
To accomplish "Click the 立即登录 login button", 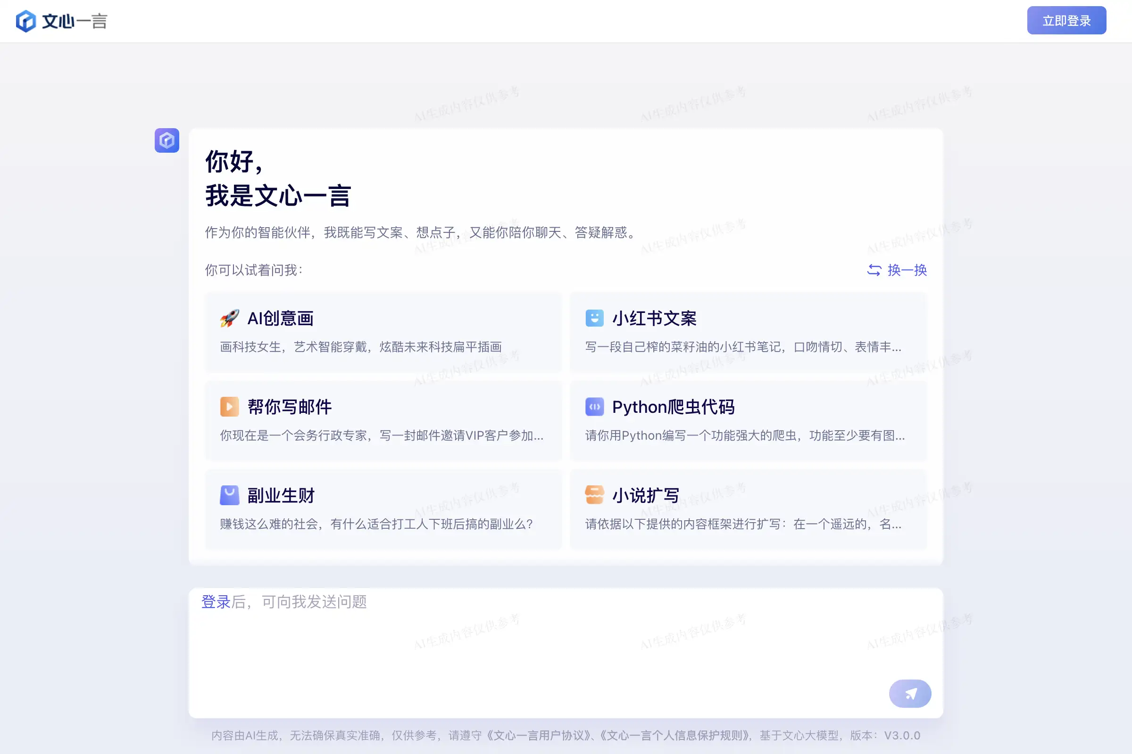I will coord(1066,21).
